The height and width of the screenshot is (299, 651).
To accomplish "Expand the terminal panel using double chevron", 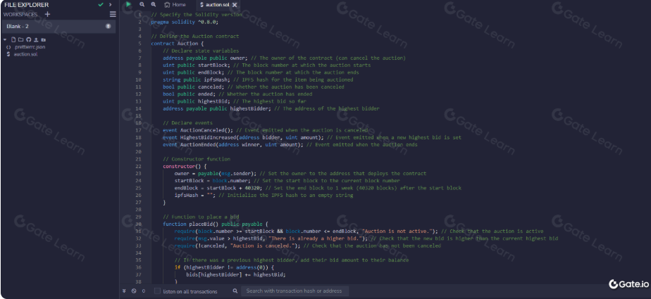I will 124,291.
